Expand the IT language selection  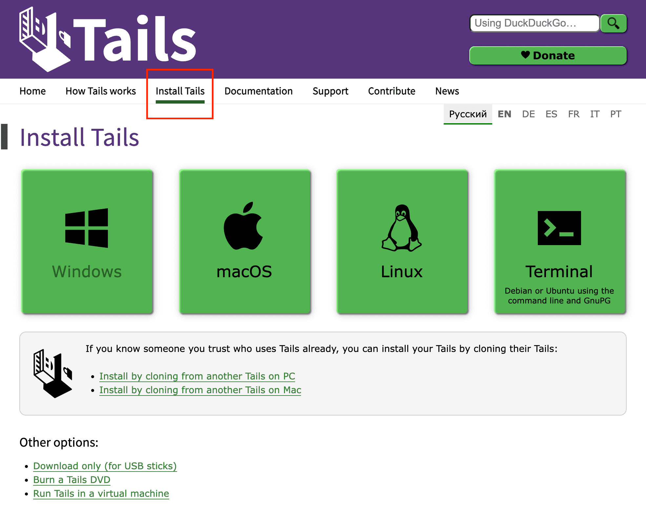tap(594, 114)
